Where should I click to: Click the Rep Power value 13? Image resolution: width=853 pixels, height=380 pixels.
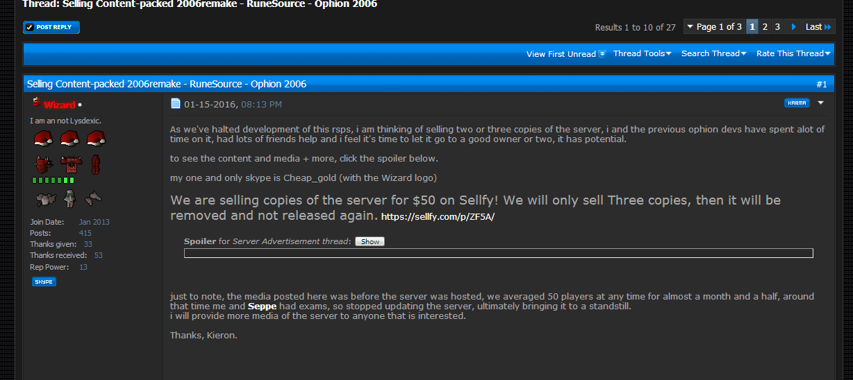83,267
